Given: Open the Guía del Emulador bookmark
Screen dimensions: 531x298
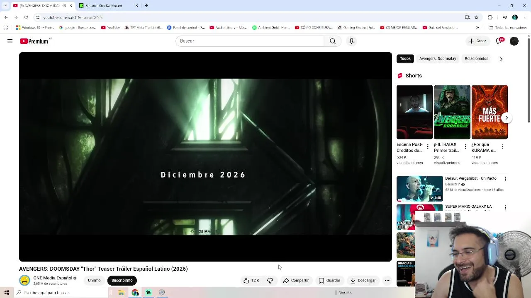Looking at the screenshot, I should pos(441,28).
